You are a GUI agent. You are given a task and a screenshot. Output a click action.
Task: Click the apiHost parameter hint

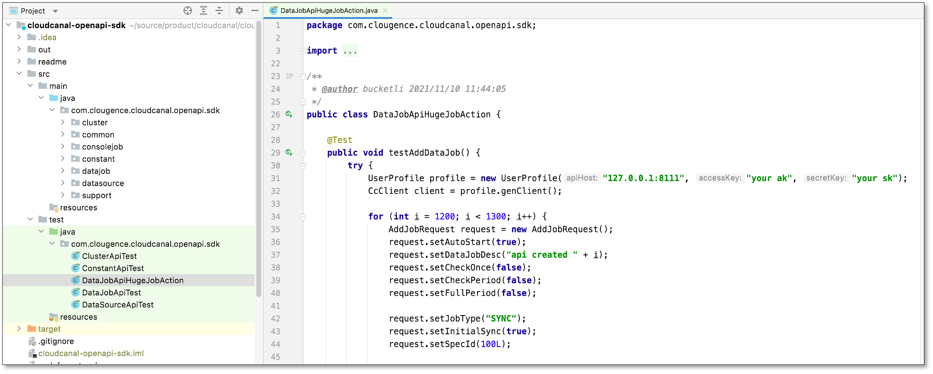point(582,178)
